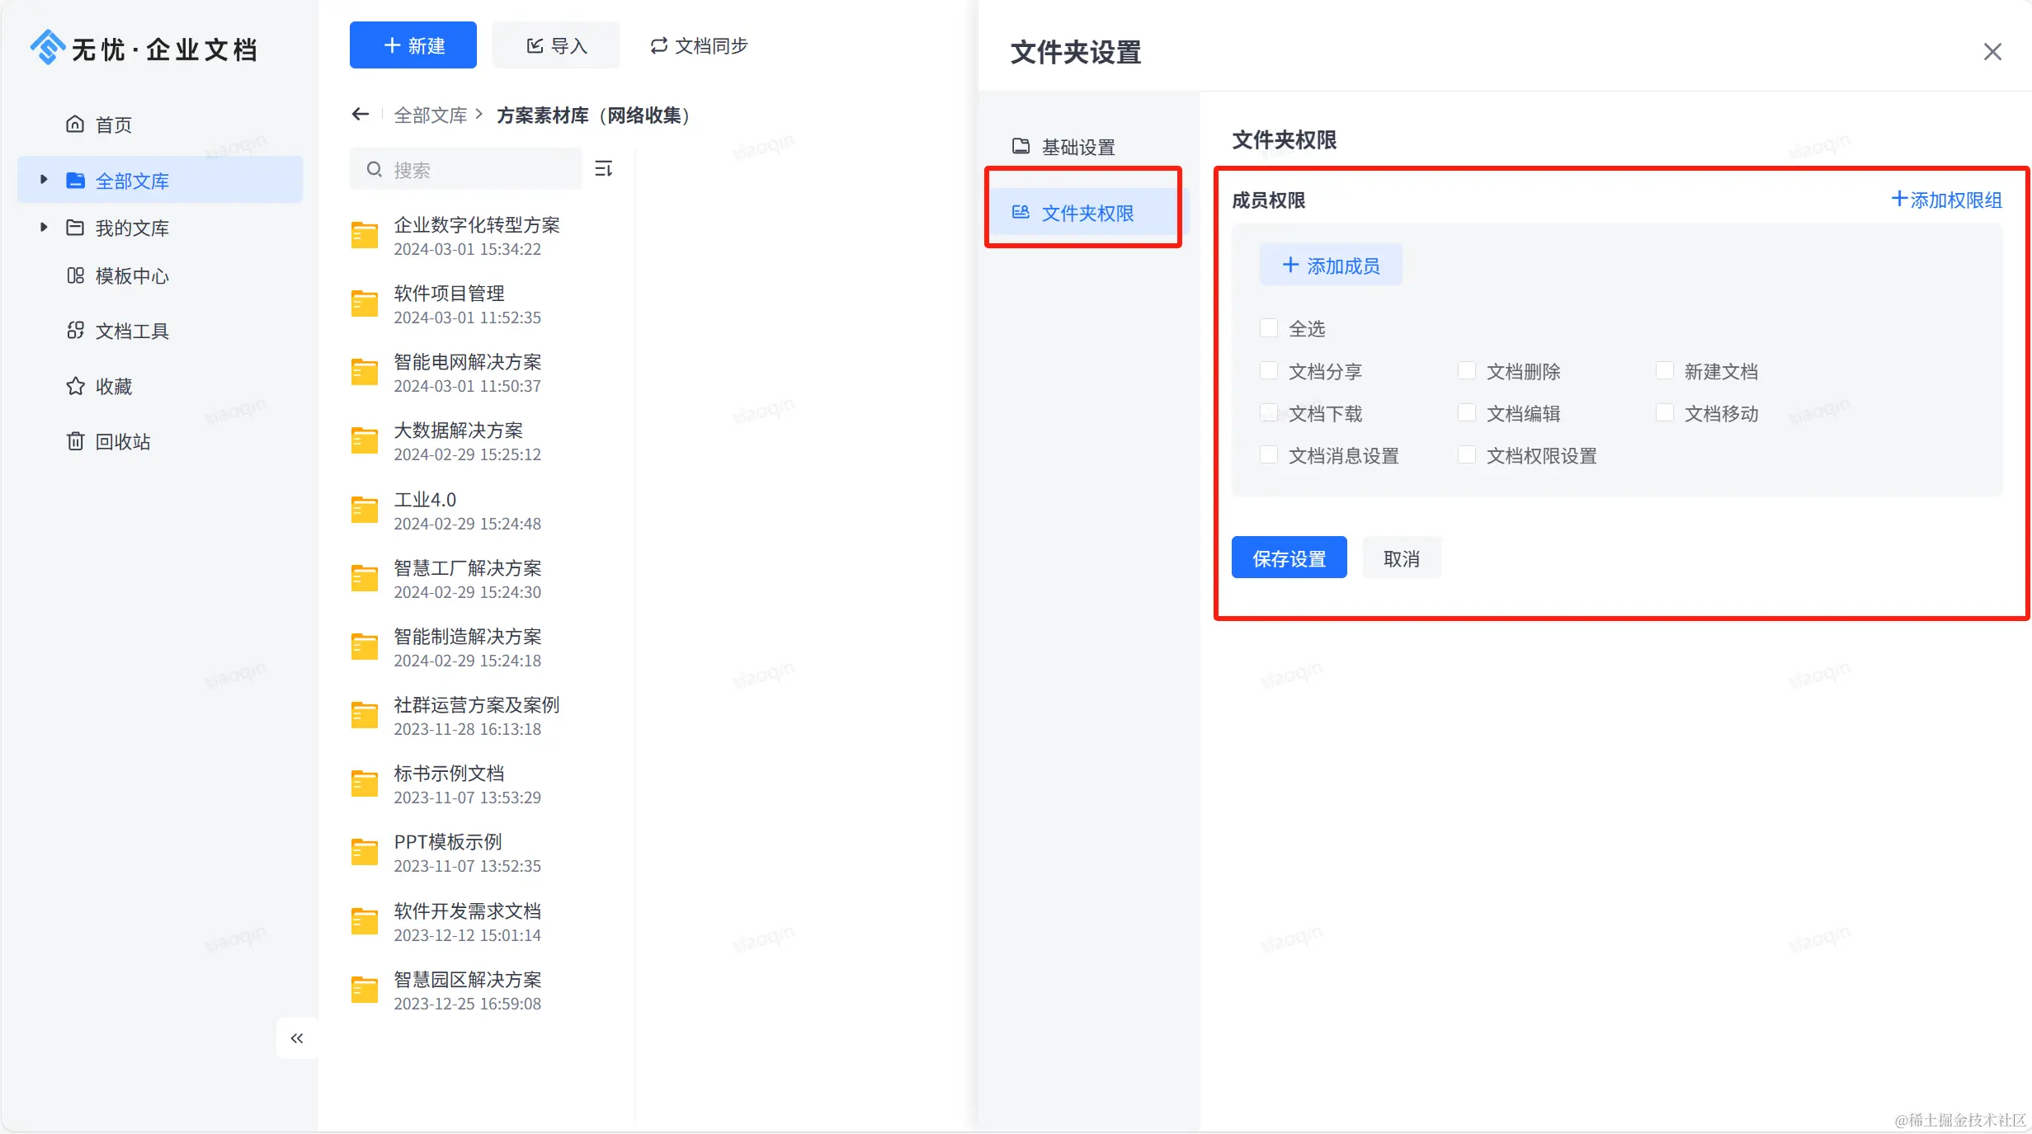
Task: Click the star Favorites icon
Action: coord(75,386)
